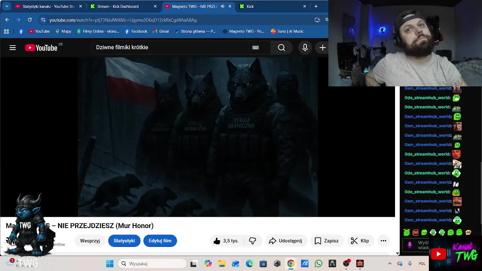Screen dimensions: 482x271
Task: Click the browser address bar URL
Action: click(123, 20)
